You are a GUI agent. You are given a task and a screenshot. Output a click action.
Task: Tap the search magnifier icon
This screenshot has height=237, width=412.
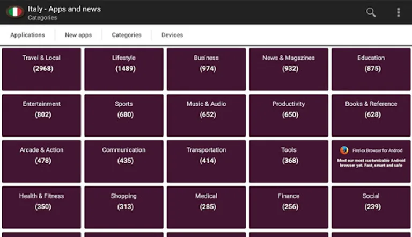coord(371,12)
